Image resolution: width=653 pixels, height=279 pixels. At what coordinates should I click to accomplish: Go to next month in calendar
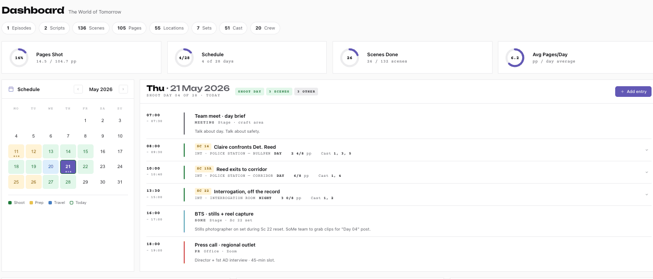click(123, 89)
